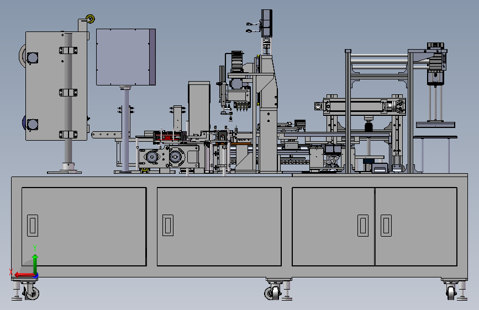Select the leftmost cabinet door handle

[x=33, y=226]
